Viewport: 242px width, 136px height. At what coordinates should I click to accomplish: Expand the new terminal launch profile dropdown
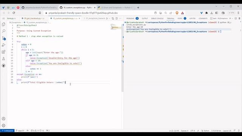(x=233, y=19)
